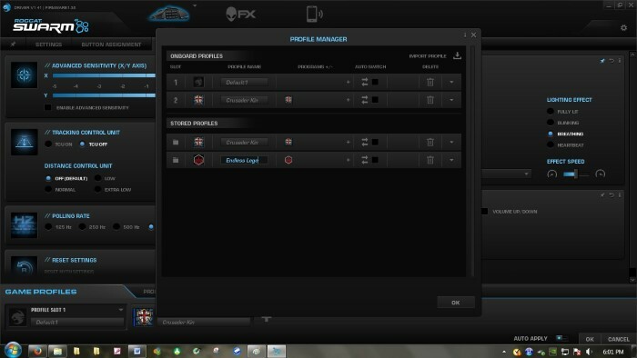Select TCU On radio button
637x358 pixels.
pyautogui.click(x=48, y=144)
